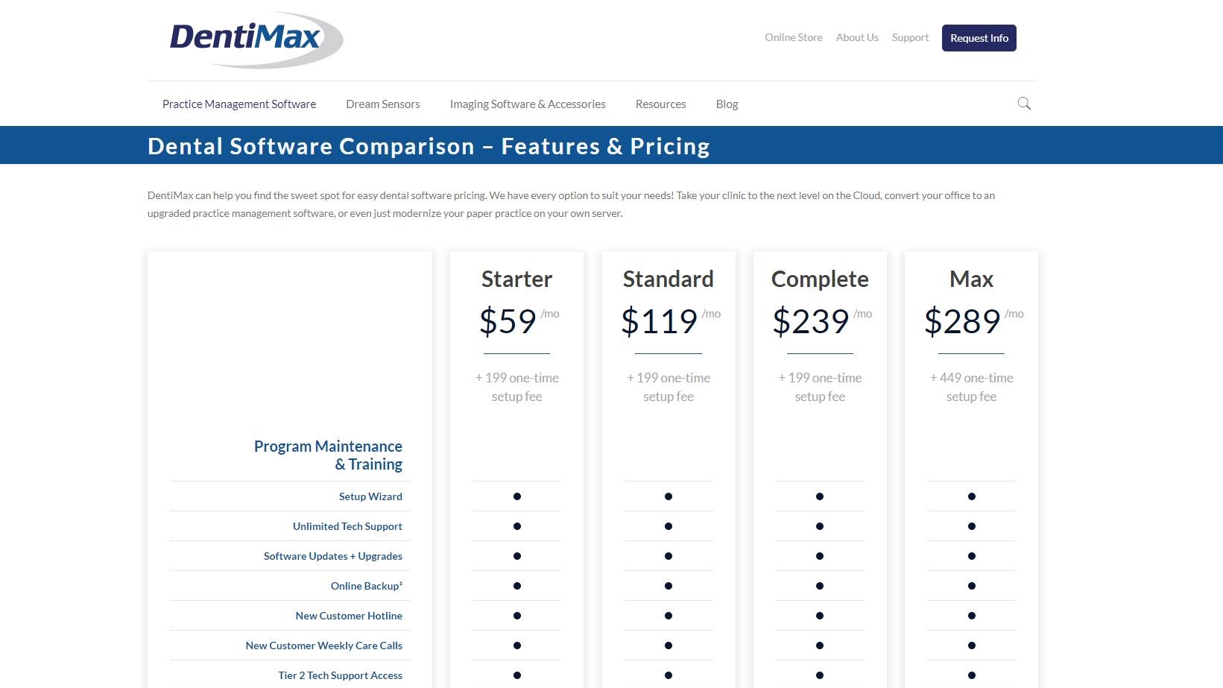
Task: Click the $289 Max price
Action: 962,321
